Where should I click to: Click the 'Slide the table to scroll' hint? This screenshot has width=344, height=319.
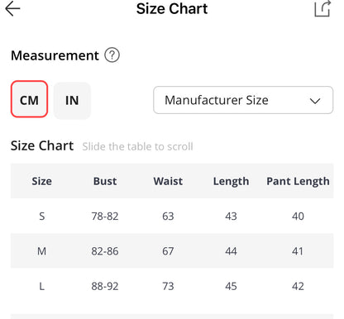point(137,146)
